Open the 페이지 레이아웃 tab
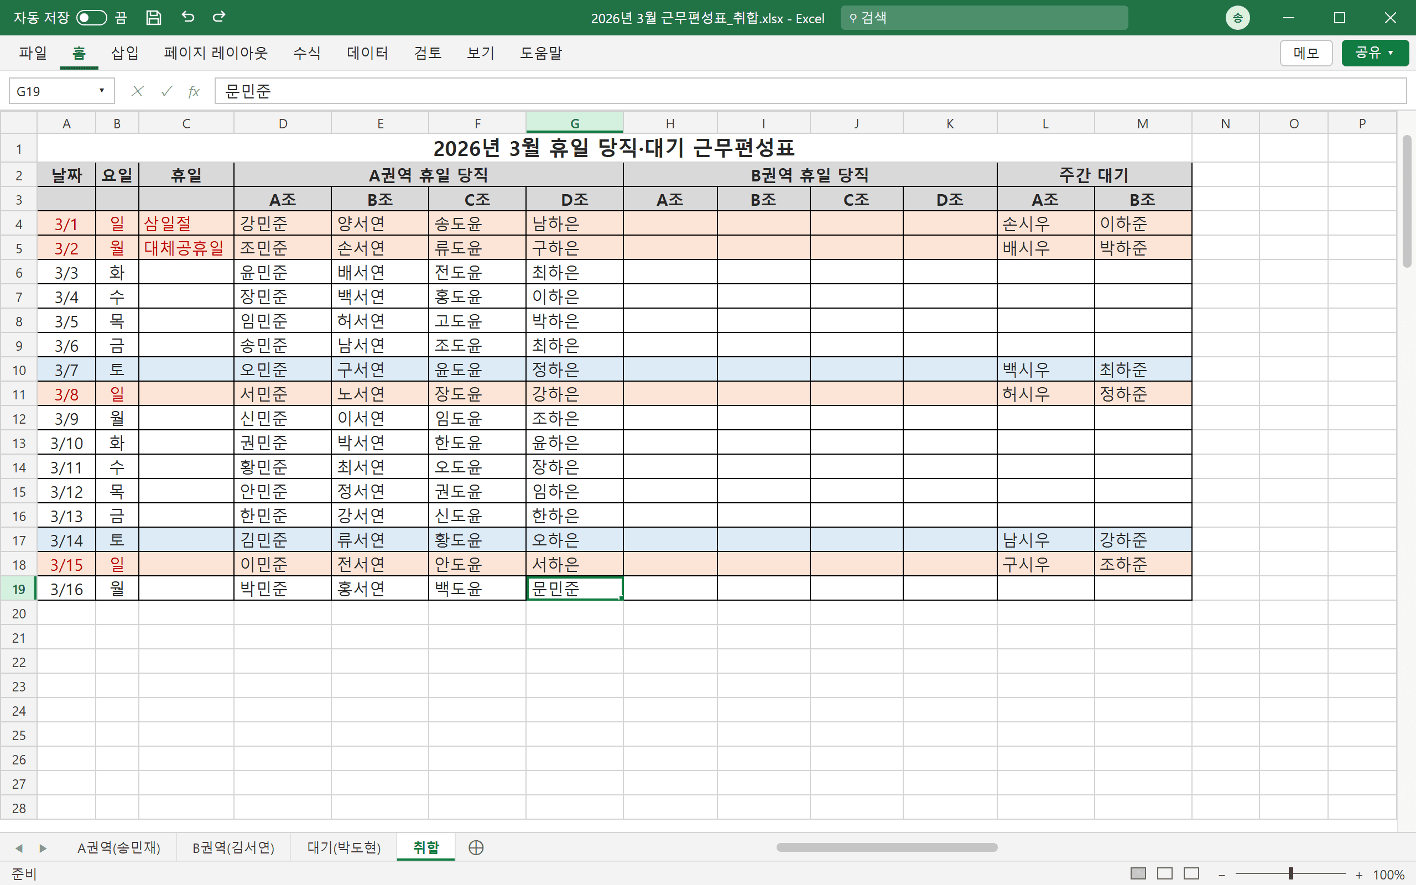 click(x=215, y=53)
